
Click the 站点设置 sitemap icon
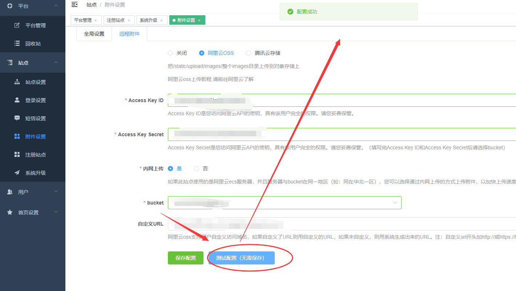(17, 82)
